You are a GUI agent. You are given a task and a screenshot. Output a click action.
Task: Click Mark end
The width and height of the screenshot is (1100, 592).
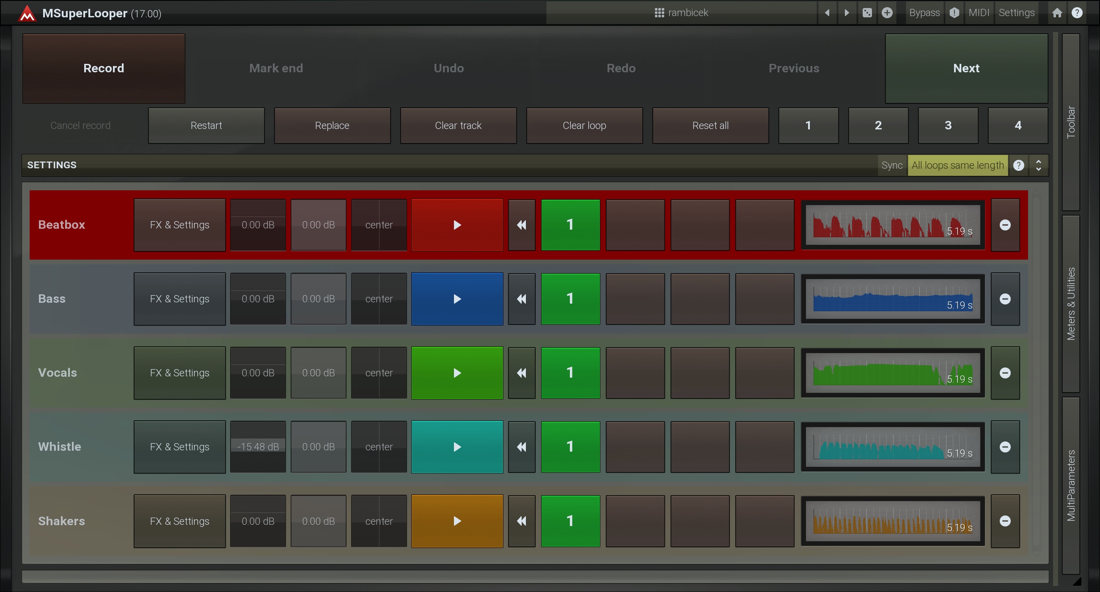click(x=276, y=68)
